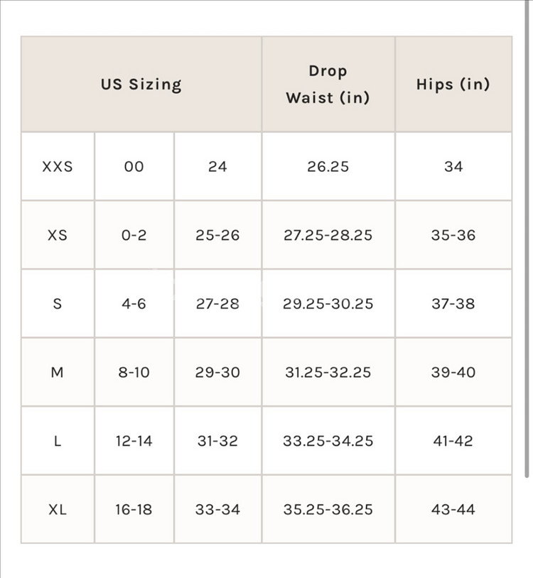533x578 pixels.
Task: Select the 00 numeric size cell
Action: pos(134,167)
